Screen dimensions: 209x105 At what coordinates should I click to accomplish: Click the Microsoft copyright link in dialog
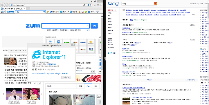[50, 74]
